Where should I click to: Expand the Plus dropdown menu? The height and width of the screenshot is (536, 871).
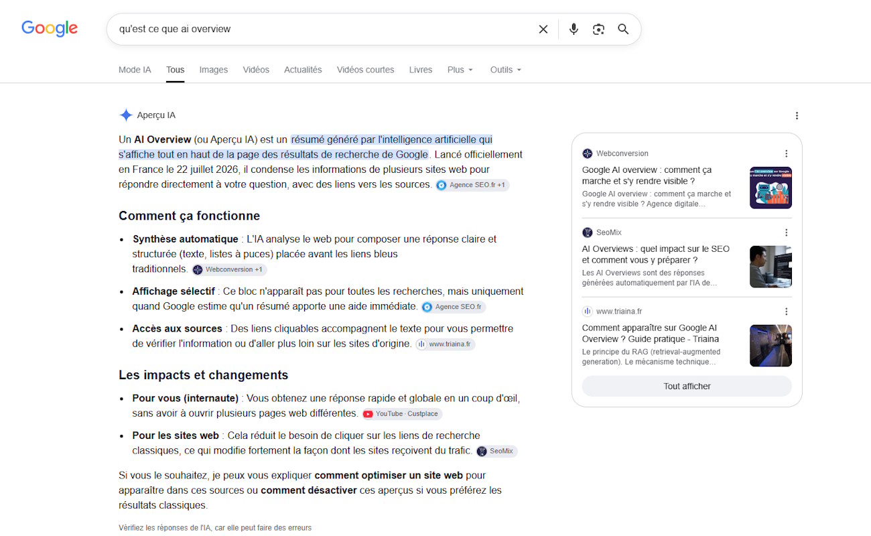[x=460, y=70]
